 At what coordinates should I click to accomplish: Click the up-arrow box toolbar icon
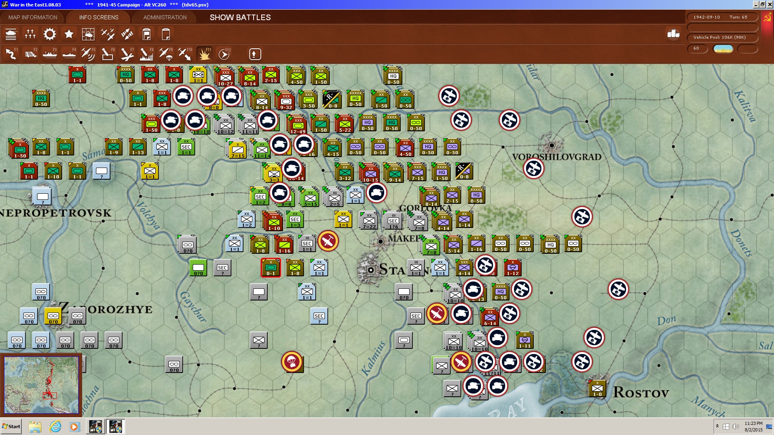(x=255, y=54)
